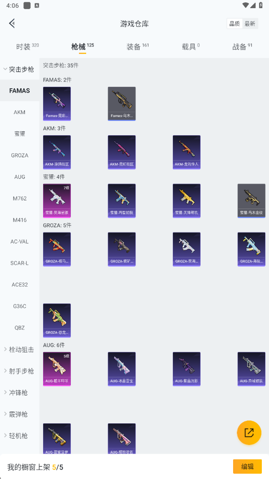
Task: Select M416 in the sidebar list
Action: pos(20,220)
